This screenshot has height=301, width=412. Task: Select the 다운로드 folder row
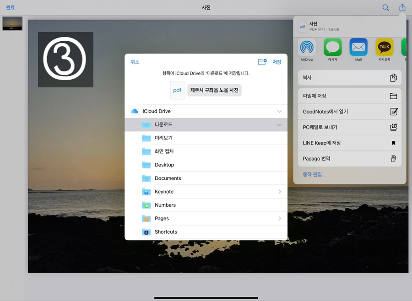[206, 125]
